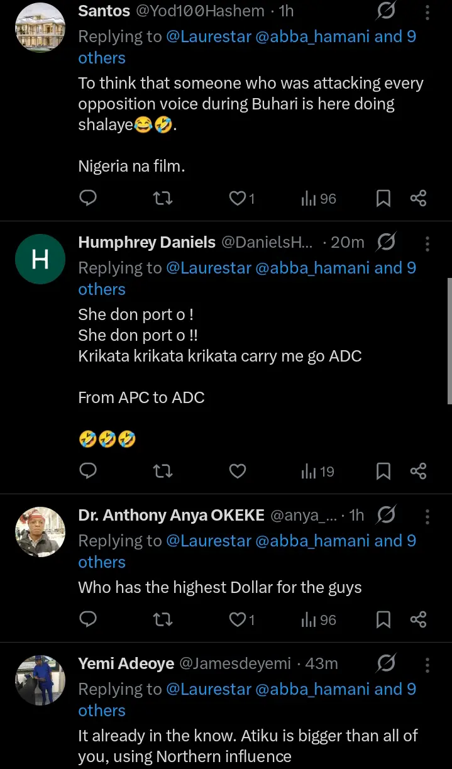Open Humphrey Daniels' profile avatar

[40, 259]
